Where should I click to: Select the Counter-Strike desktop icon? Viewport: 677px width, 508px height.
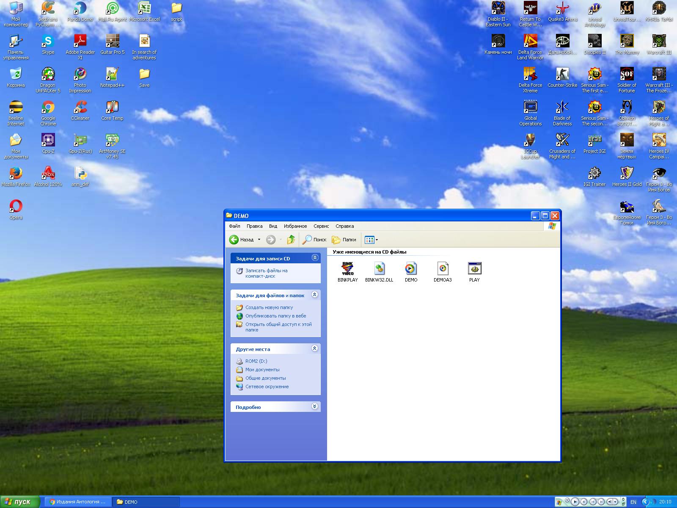562,75
